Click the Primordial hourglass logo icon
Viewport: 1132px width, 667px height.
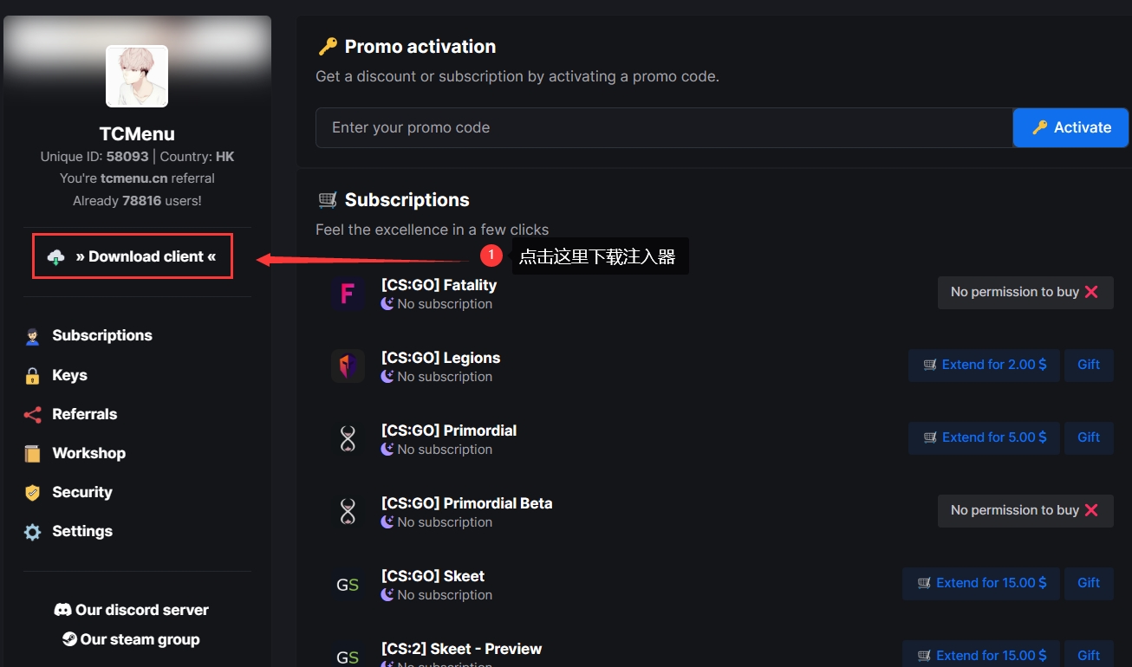tap(348, 439)
